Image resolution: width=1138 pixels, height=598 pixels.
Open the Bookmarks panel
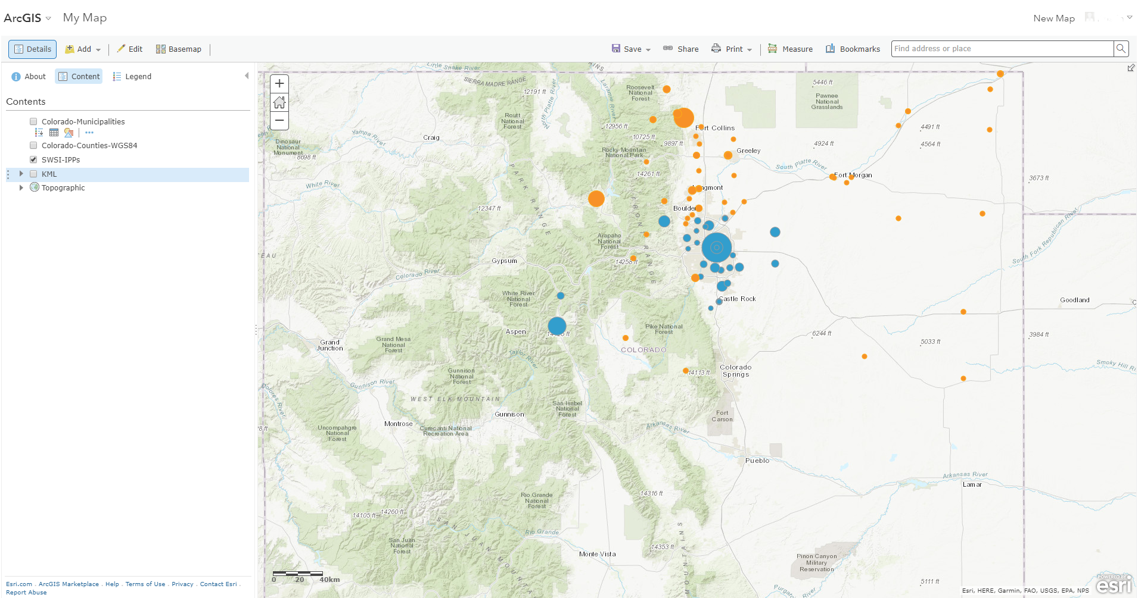tap(852, 49)
